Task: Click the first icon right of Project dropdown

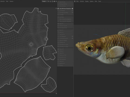Action: tap(50, 1)
